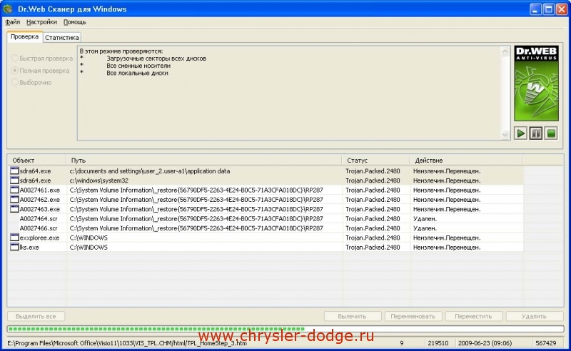Select the exxploree.exe file name

[x=39, y=238]
